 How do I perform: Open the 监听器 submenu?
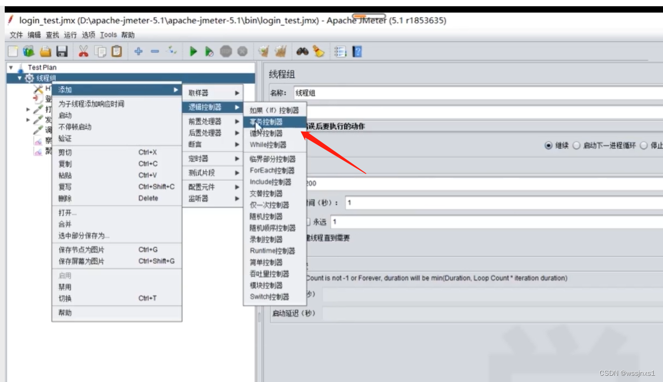(213, 198)
